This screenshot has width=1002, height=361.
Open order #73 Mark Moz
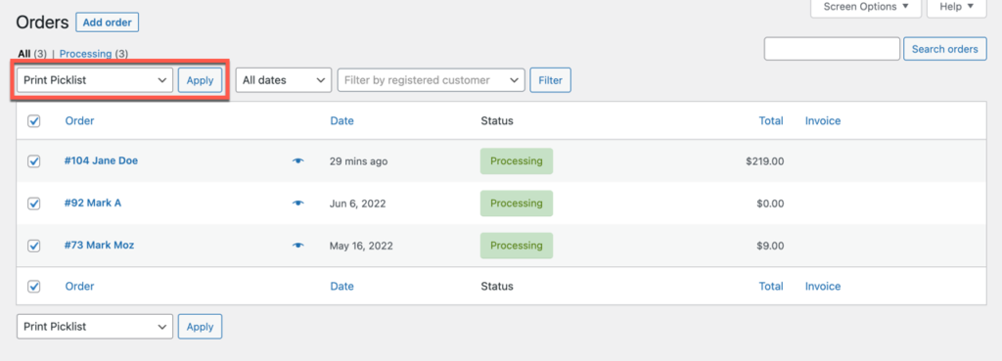pyautogui.click(x=99, y=246)
